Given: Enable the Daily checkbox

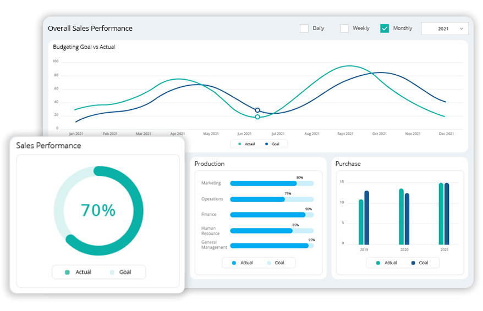Looking at the screenshot, I should 304,29.
